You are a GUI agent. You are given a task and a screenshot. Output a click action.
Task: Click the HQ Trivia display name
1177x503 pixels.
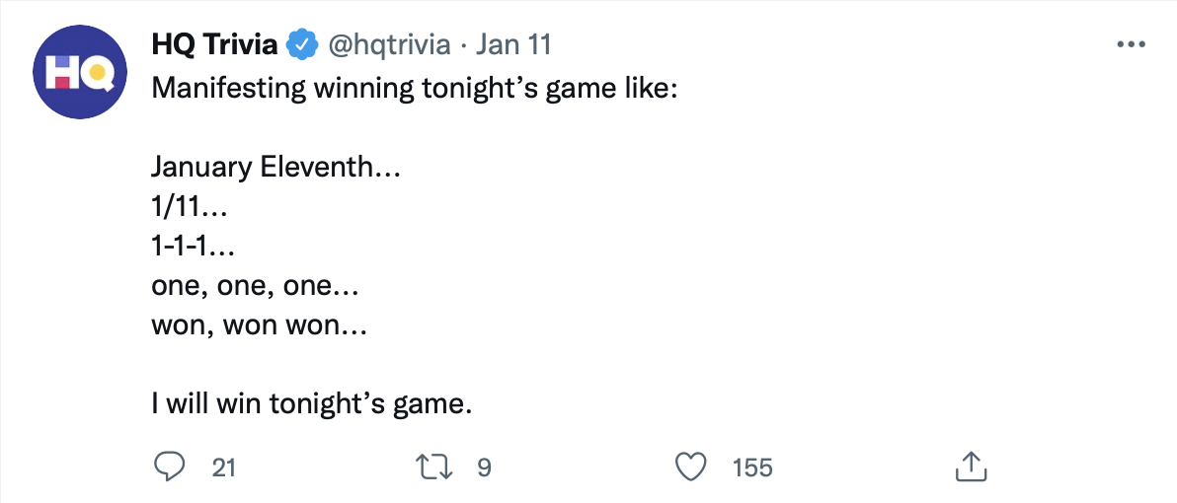tap(214, 44)
